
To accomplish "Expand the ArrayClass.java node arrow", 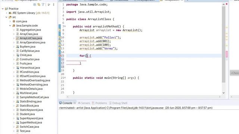I will coord(14,34).
